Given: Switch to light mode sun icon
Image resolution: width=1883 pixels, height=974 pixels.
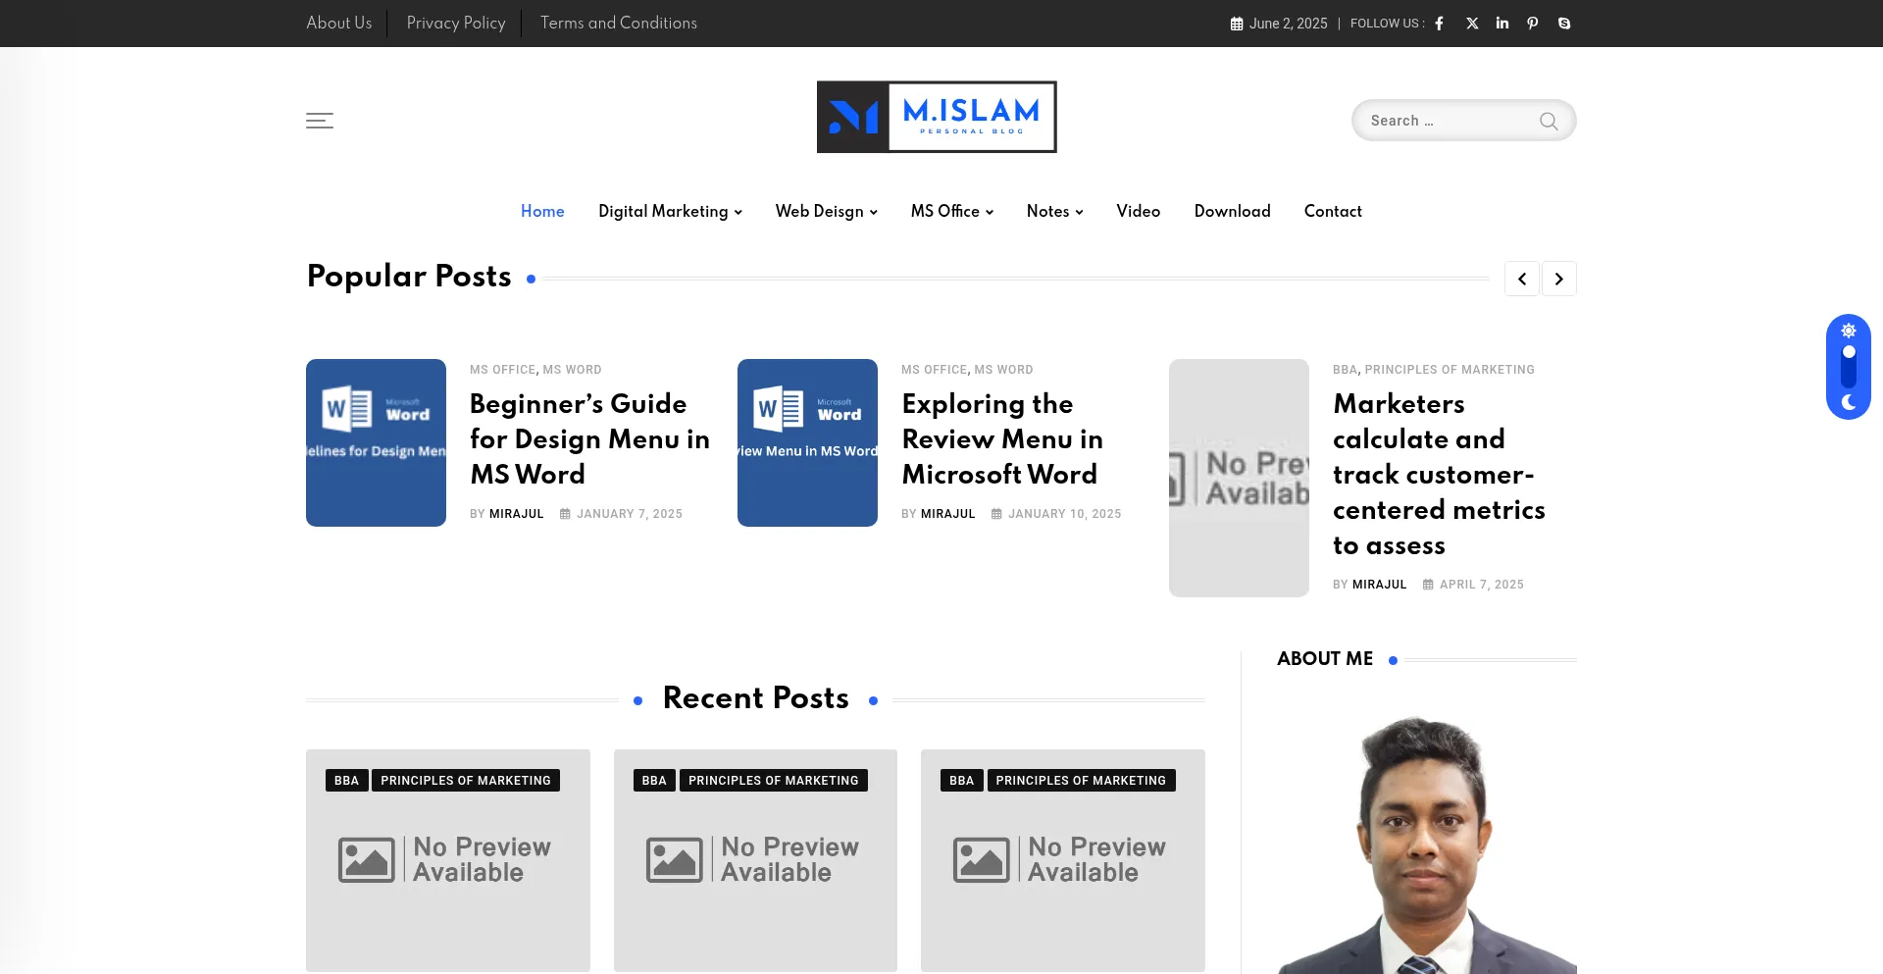Looking at the screenshot, I should 1849,331.
